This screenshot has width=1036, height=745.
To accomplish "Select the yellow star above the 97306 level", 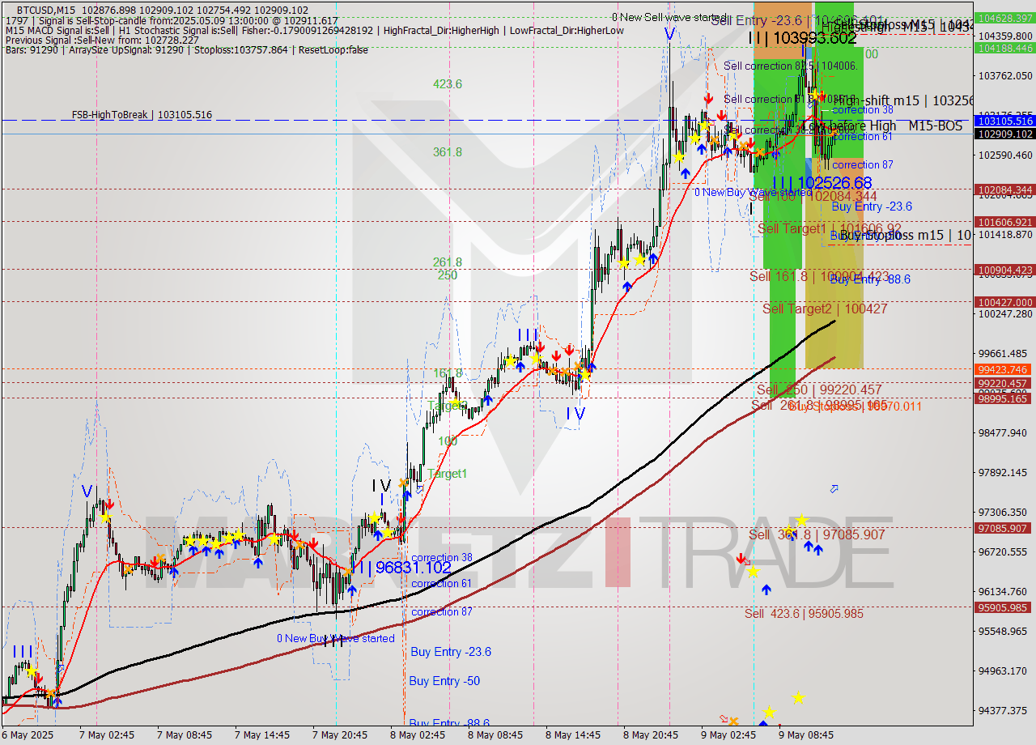I will 802,521.
